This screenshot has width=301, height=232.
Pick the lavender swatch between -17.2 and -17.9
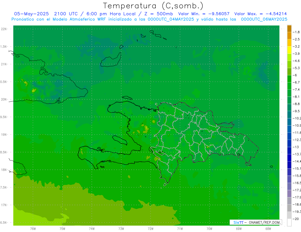[289, 194]
